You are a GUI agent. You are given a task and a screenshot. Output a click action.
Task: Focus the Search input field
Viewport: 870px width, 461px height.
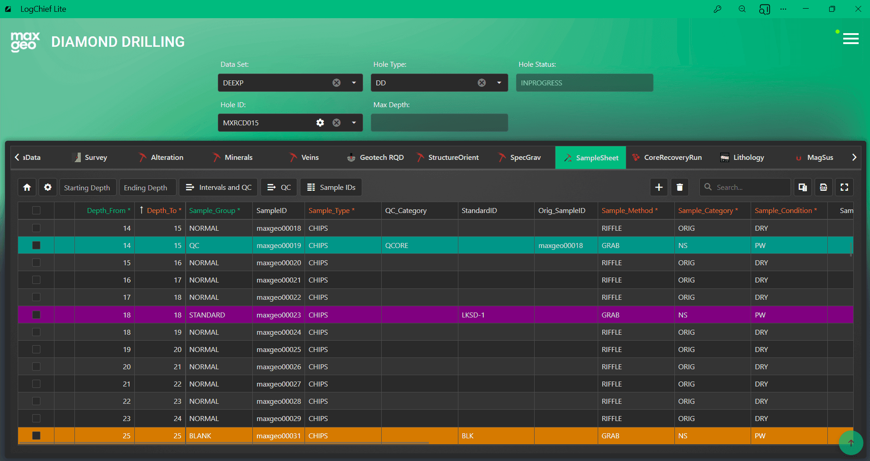(x=745, y=187)
